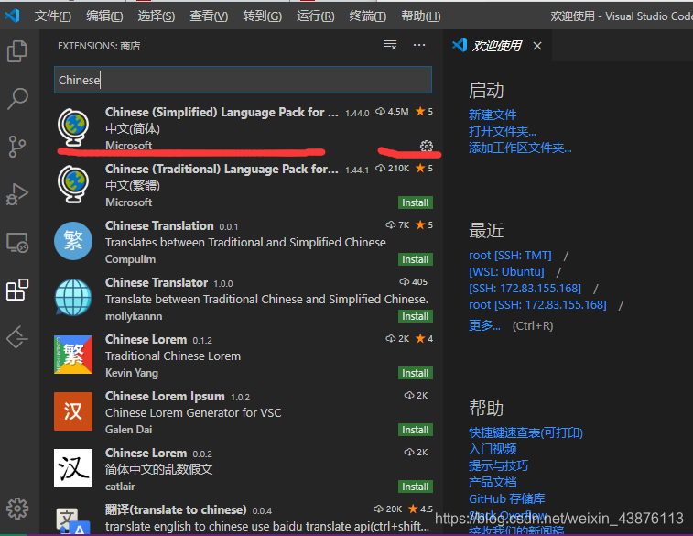Open the Source Control view
This screenshot has width=693, height=536.
coord(16,146)
